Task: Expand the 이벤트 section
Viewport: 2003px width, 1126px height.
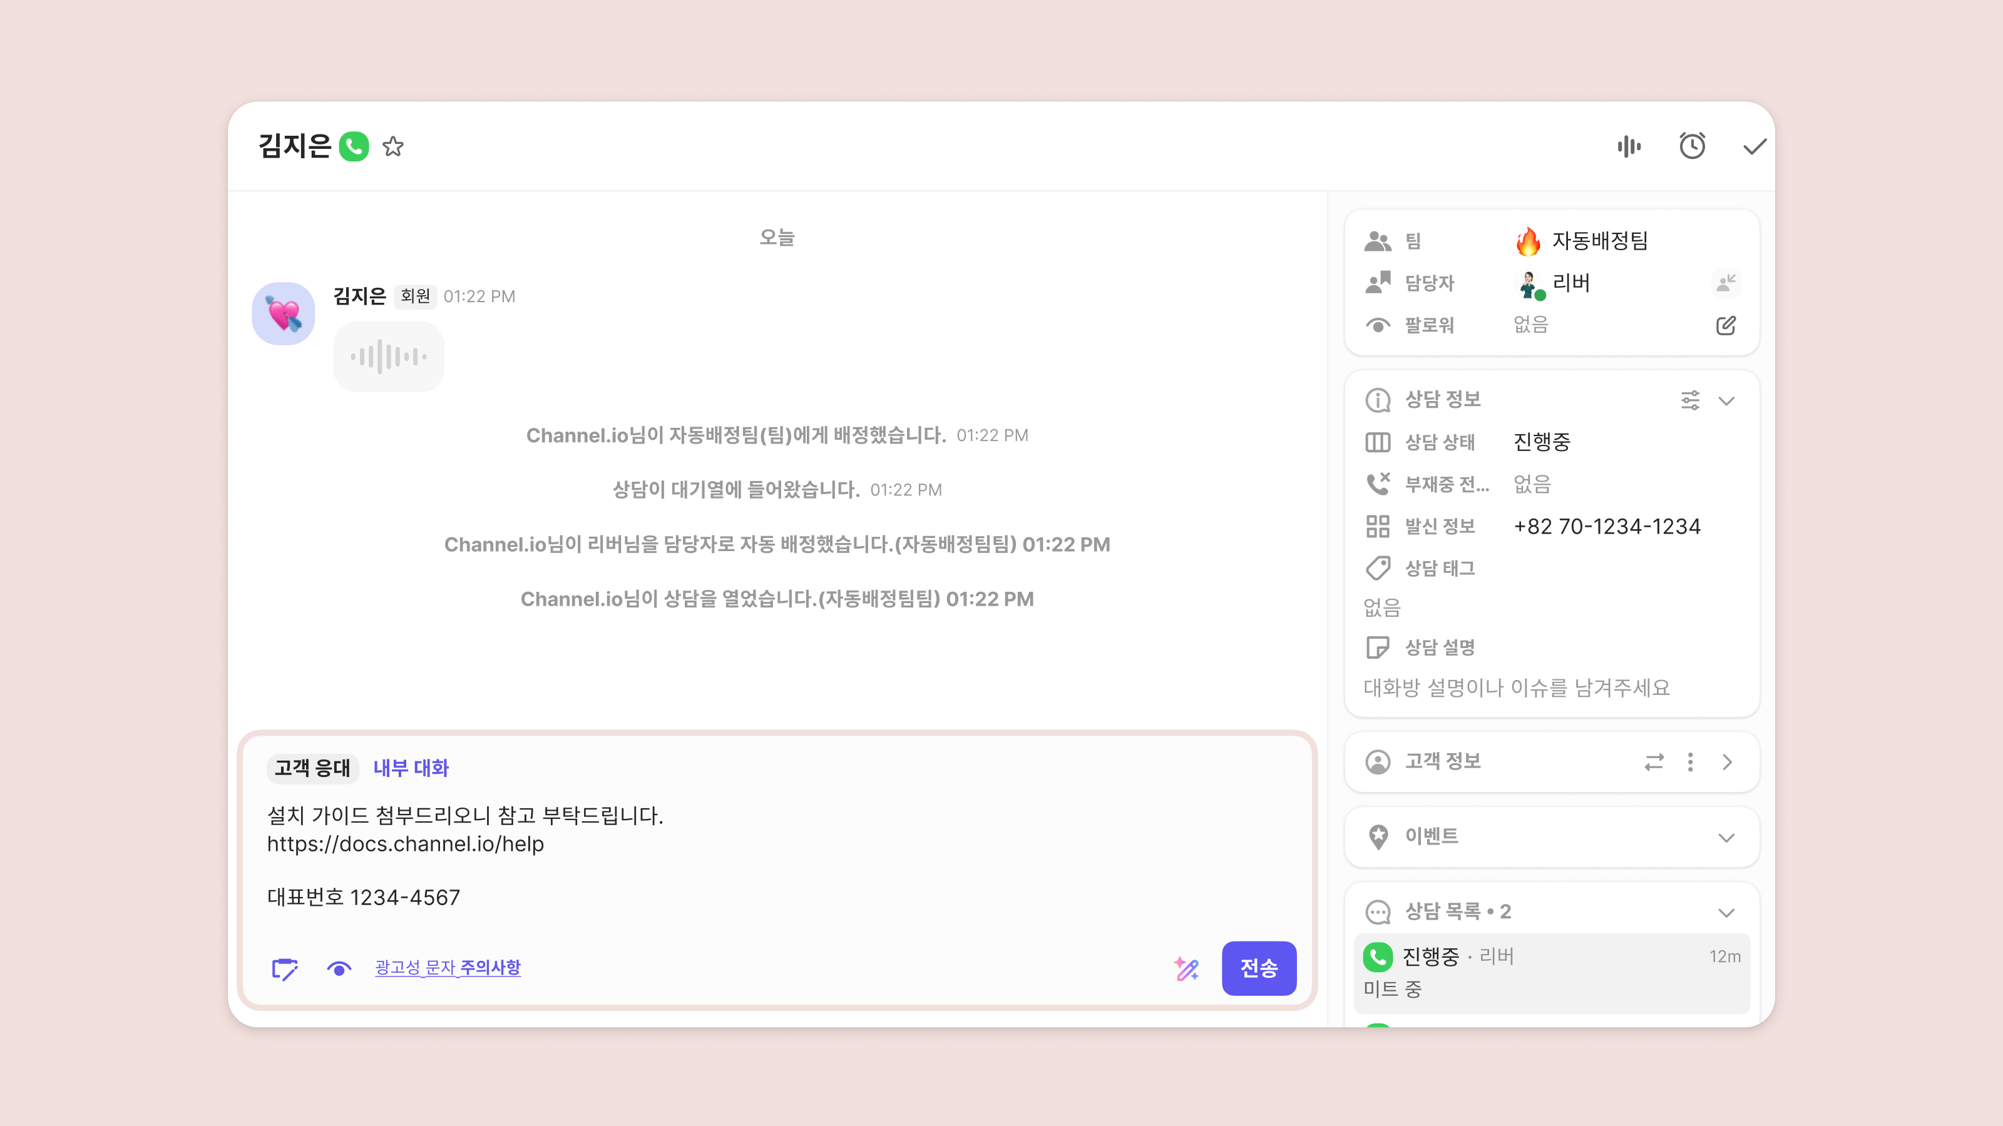Action: (x=1726, y=837)
